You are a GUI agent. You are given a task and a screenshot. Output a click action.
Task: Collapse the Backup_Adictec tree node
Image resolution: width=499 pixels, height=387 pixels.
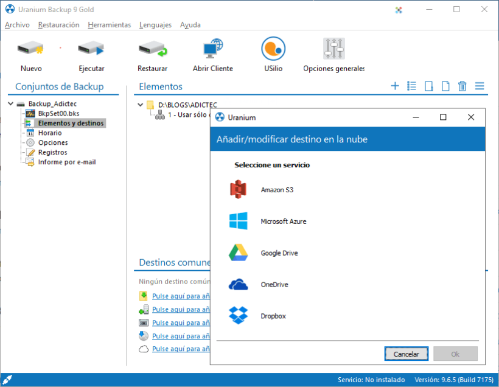[x=12, y=104]
